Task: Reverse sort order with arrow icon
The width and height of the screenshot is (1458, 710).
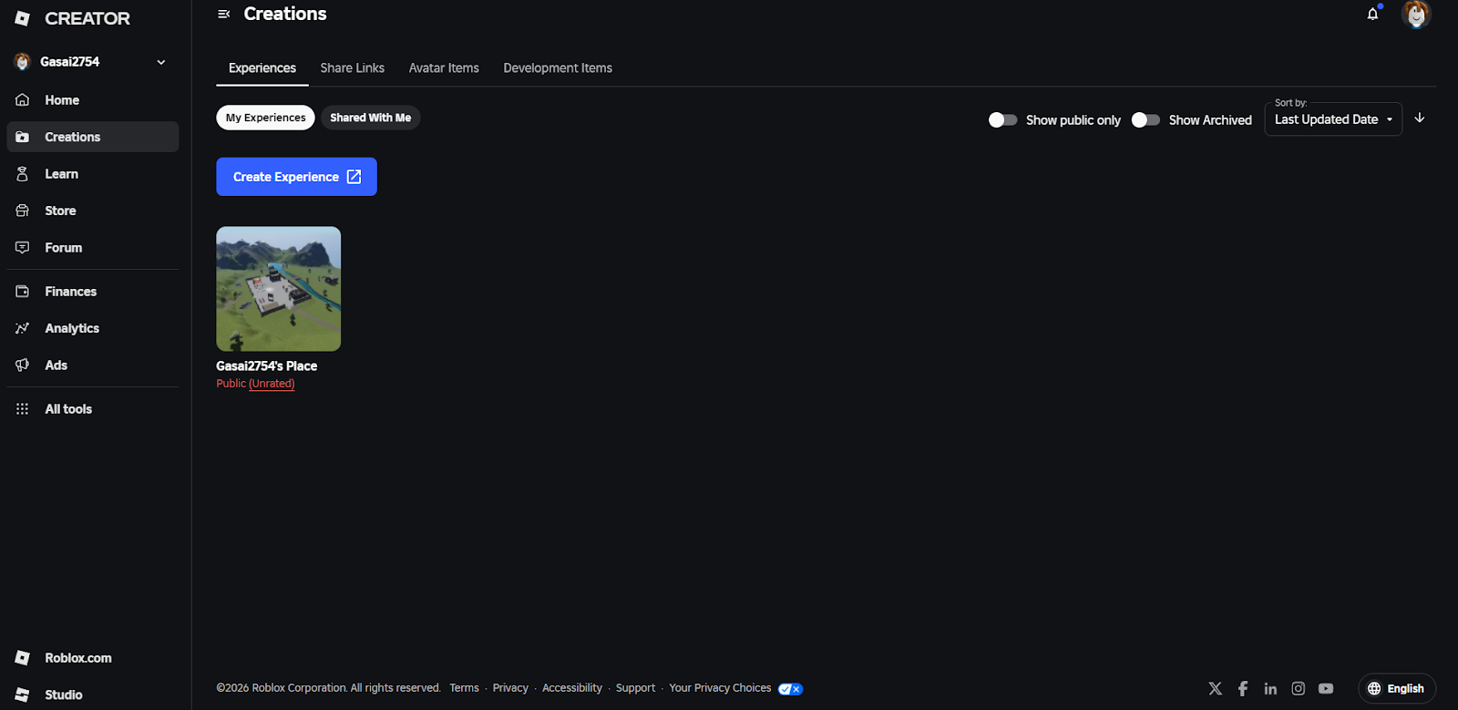Action: (x=1419, y=118)
